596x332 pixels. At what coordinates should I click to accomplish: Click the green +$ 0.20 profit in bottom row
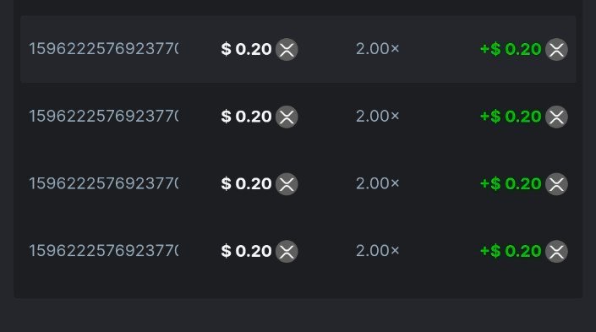tap(511, 251)
